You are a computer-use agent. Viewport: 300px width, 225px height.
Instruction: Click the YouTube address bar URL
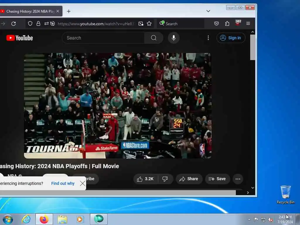point(96,24)
